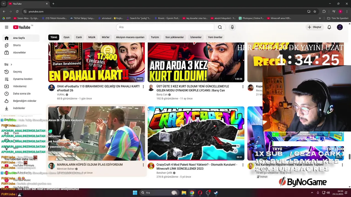Select the Aksiyon-macera oyunları chip
The width and height of the screenshot is (351, 197).
coord(130,37)
